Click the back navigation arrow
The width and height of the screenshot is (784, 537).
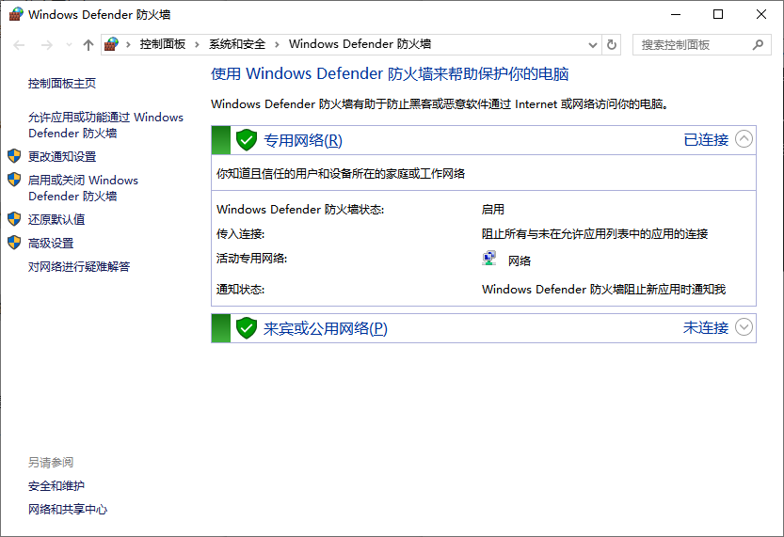pyautogui.click(x=19, y=45)
